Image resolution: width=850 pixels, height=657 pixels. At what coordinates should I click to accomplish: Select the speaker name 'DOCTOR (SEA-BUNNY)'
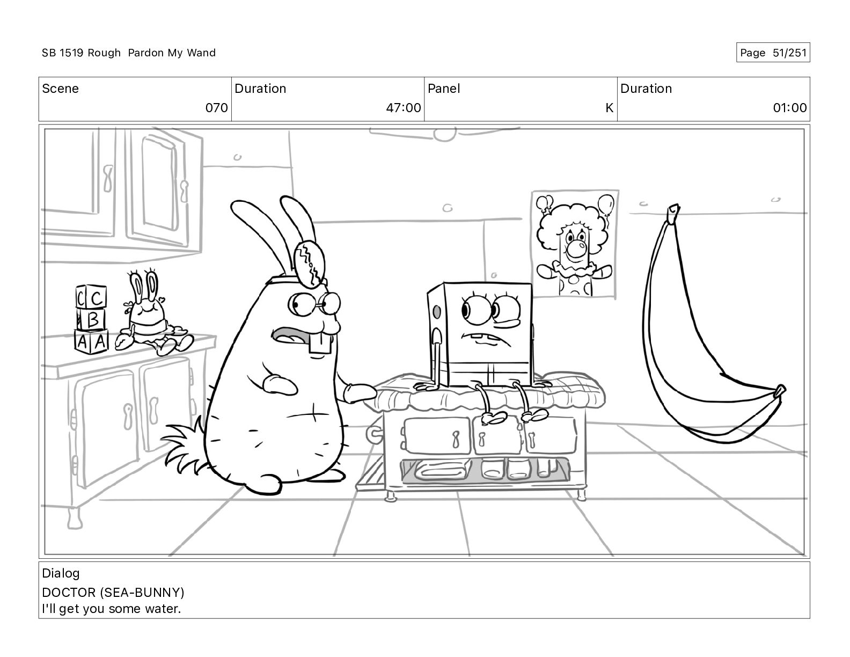[x=113, y=593]
